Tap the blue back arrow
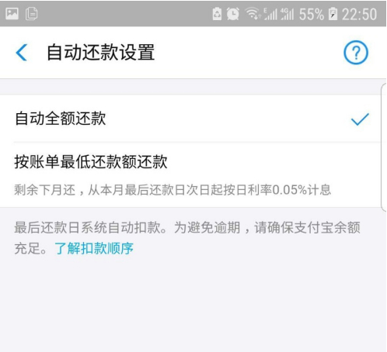This screenshot has width=387, height=352. click(22, 53)
